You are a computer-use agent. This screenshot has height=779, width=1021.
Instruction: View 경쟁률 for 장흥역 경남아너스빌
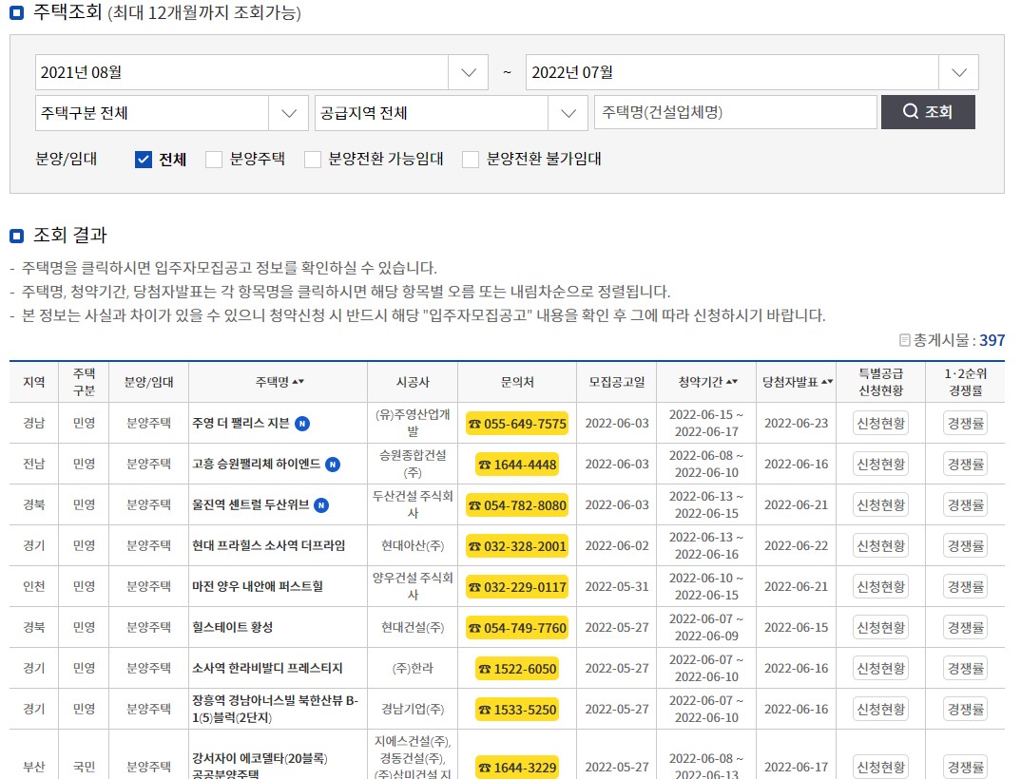tap(966, 710)
